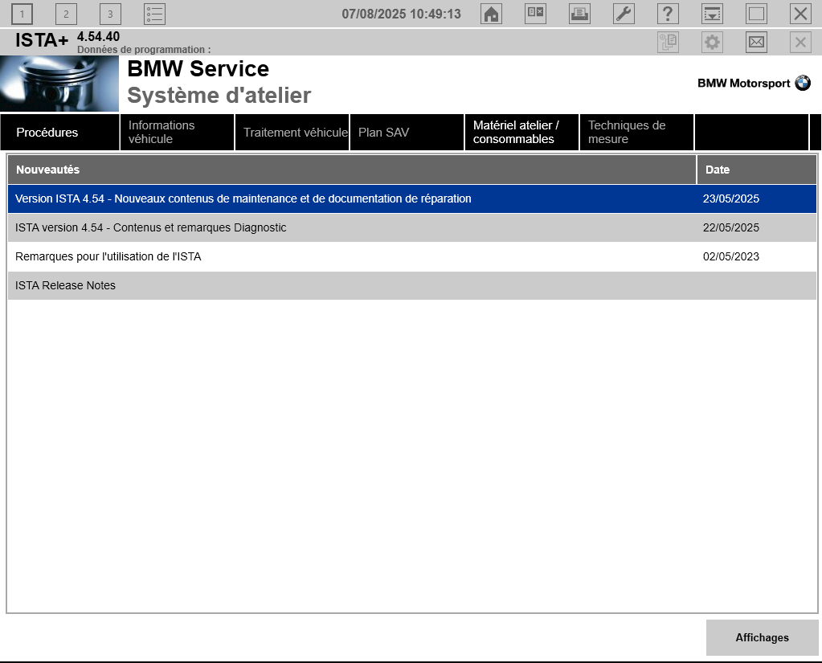Viewport: 822px width, 663px height.
Task: Click the Affichages button
Action: (x=763, y=637)
